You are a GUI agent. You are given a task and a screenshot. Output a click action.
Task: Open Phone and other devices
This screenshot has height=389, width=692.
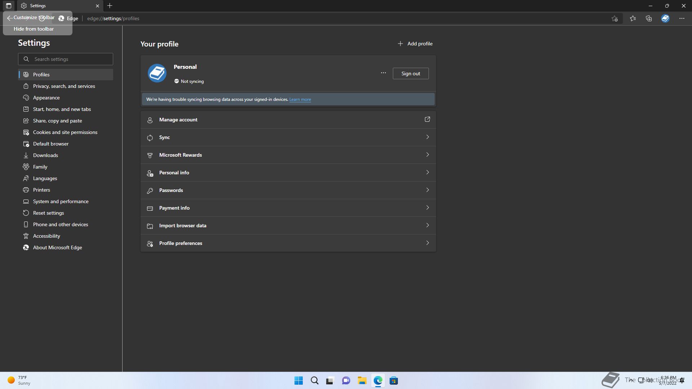pos(66,224)
